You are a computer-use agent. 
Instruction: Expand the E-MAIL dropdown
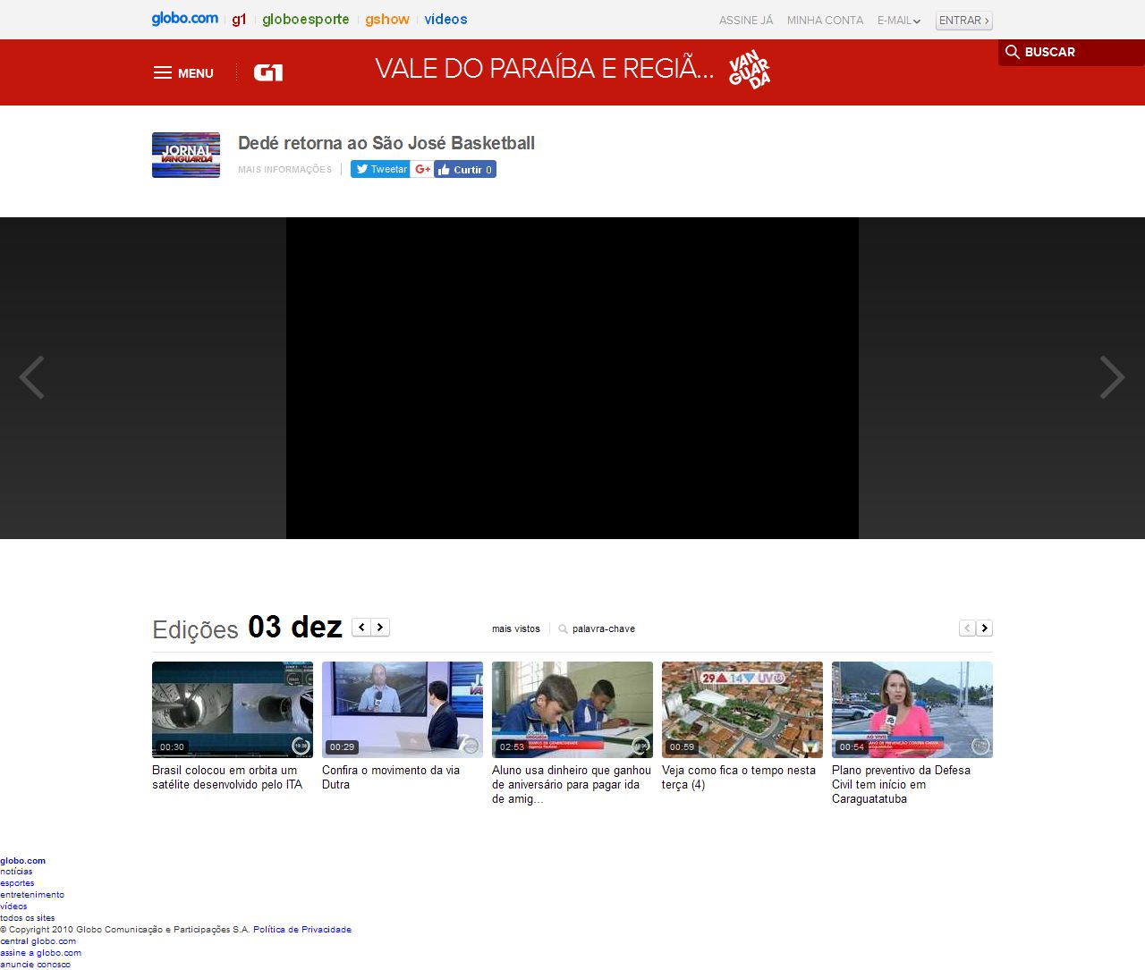899,21
